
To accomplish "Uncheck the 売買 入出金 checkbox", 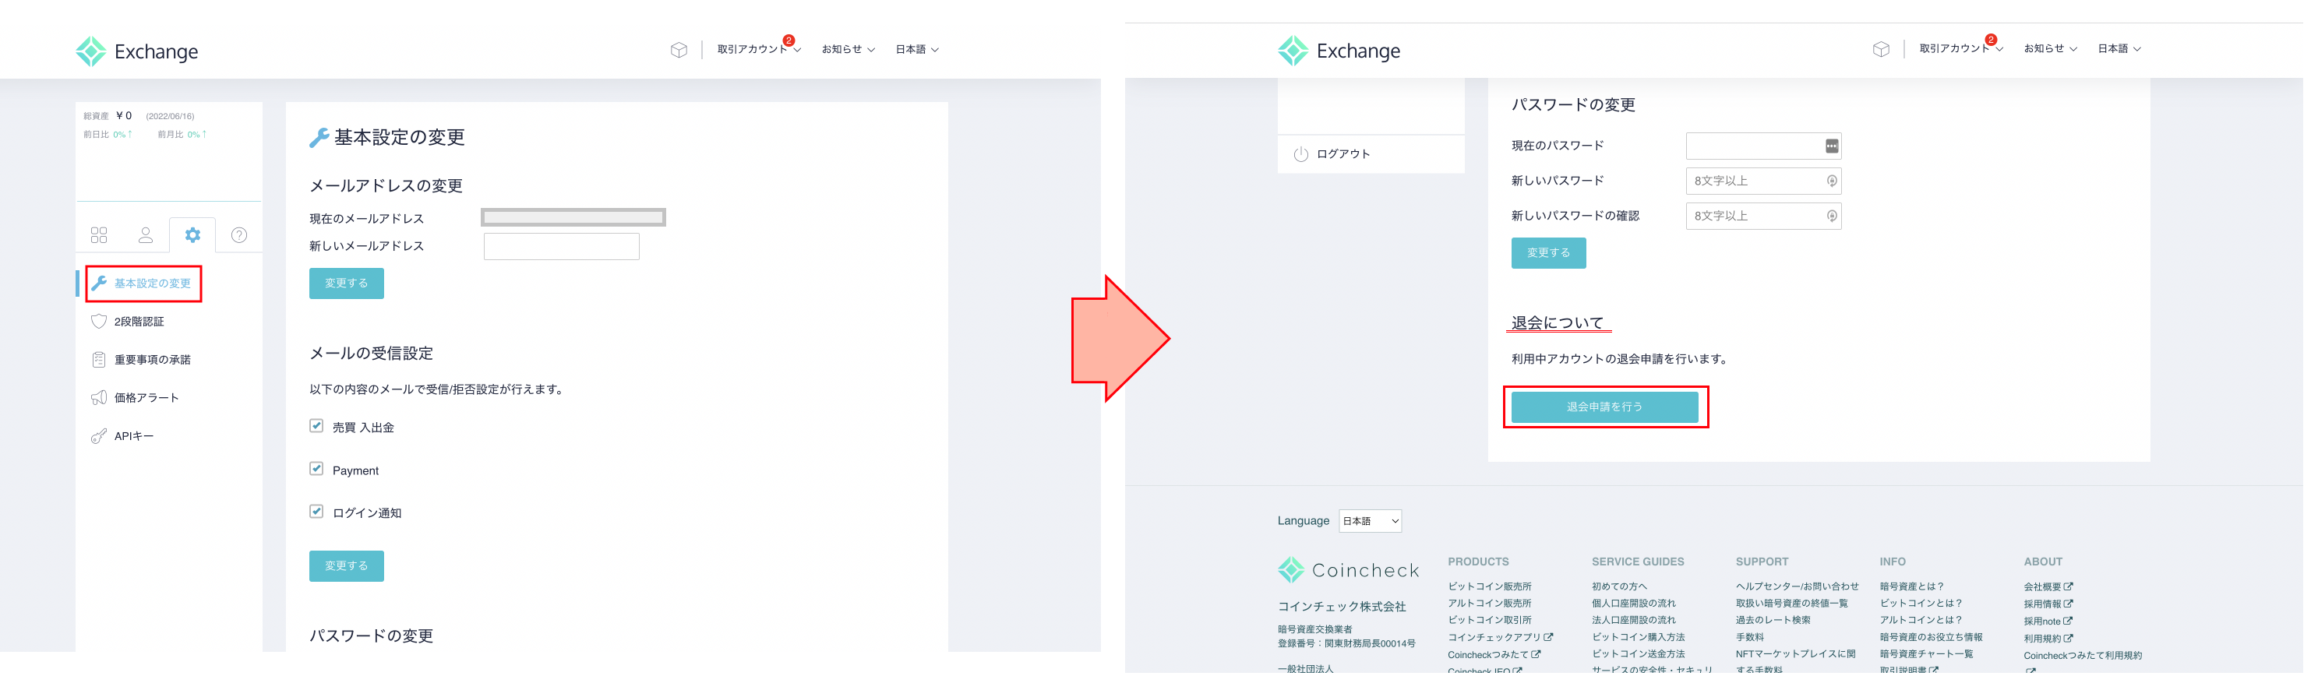I will click(316, 427).
